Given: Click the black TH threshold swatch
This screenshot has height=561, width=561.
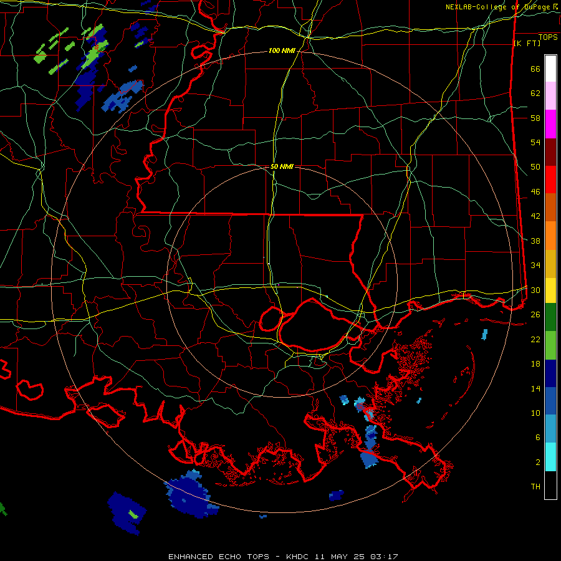Looking at the screenshot, I should click(550, 485).
